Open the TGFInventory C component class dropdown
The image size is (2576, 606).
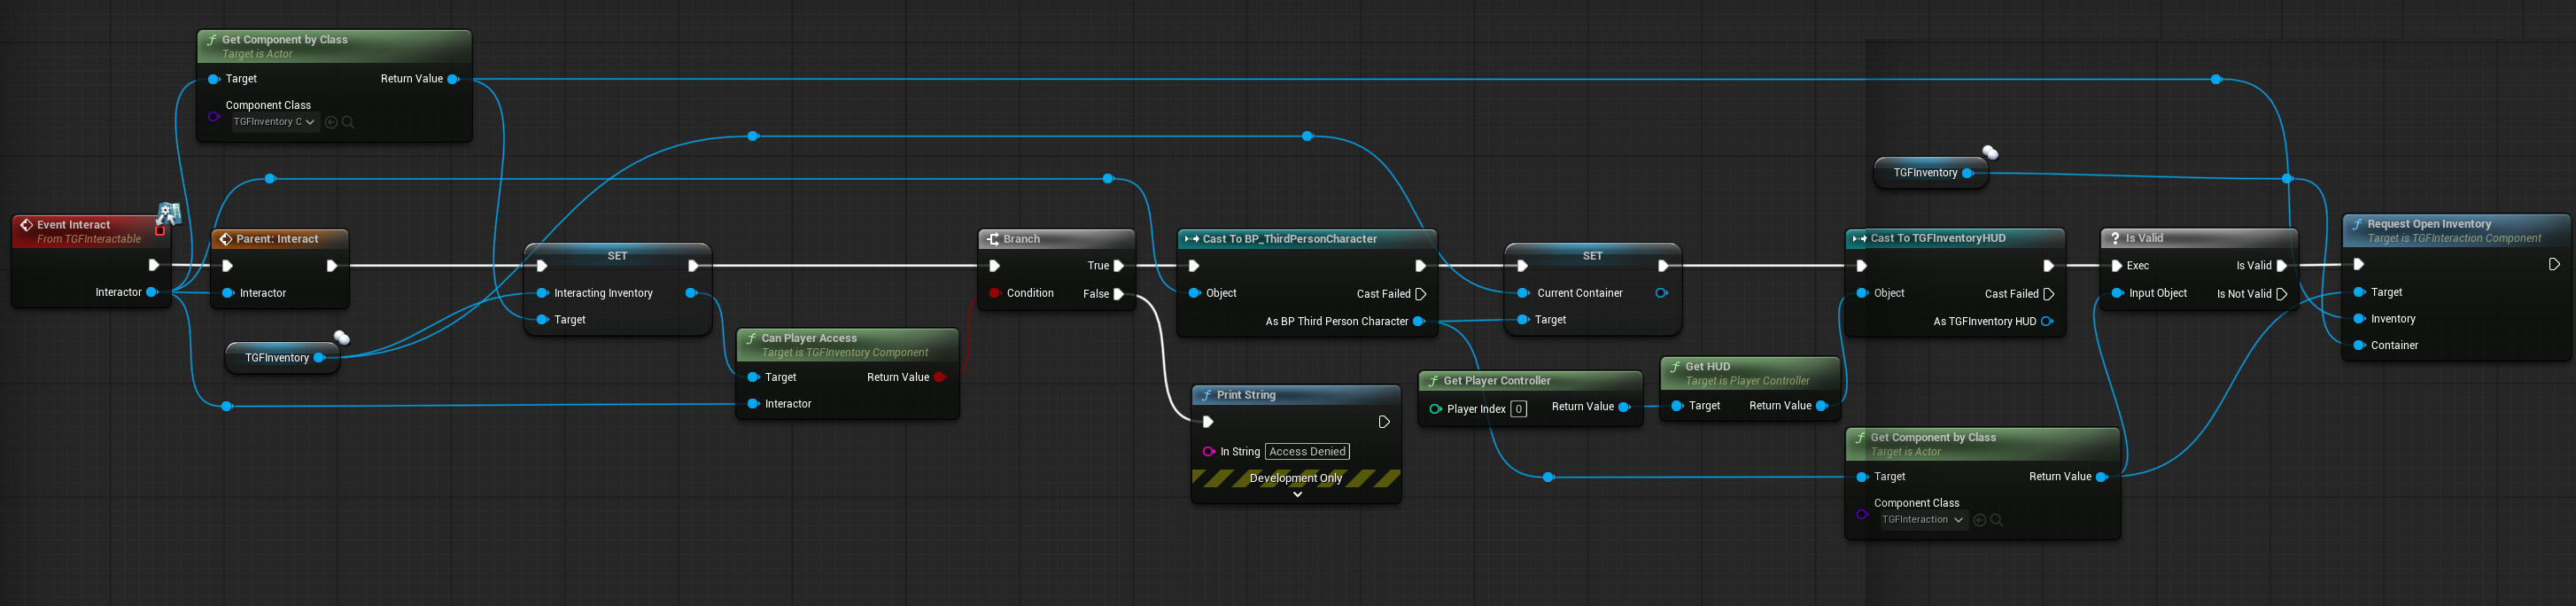pos(274,122)
